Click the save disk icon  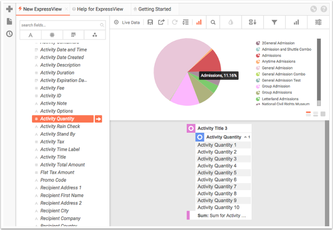[150, 22]
